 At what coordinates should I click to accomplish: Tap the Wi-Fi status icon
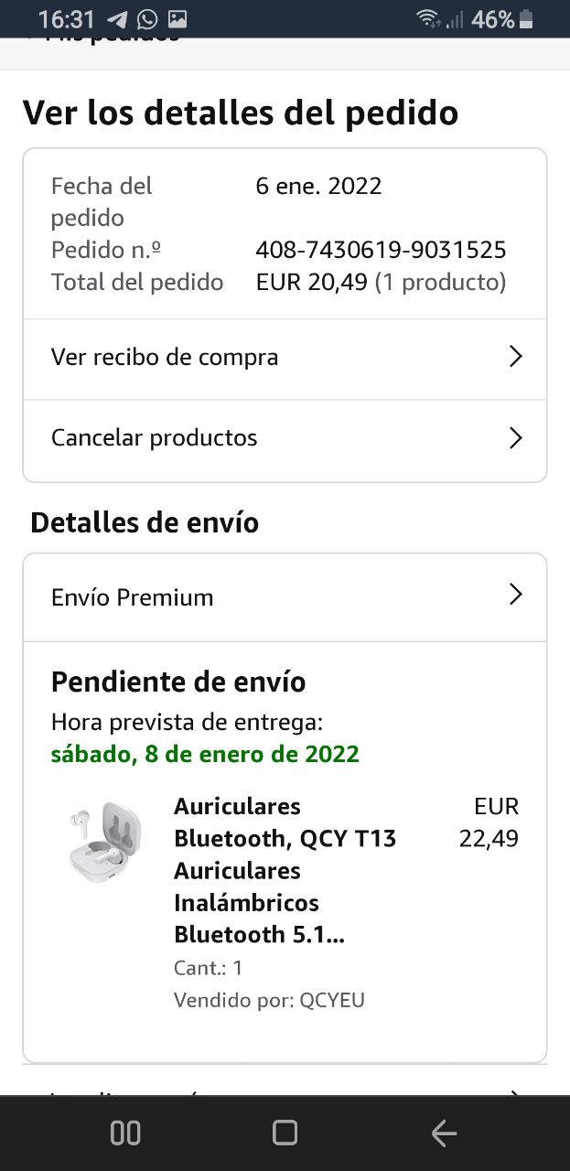click(x=426, y=19)
